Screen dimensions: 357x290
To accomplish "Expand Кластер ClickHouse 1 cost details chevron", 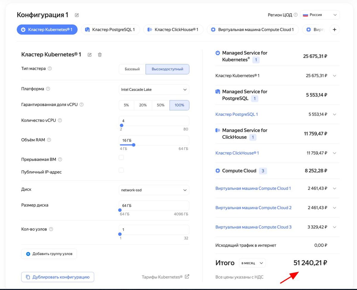I will click(334, 153).
